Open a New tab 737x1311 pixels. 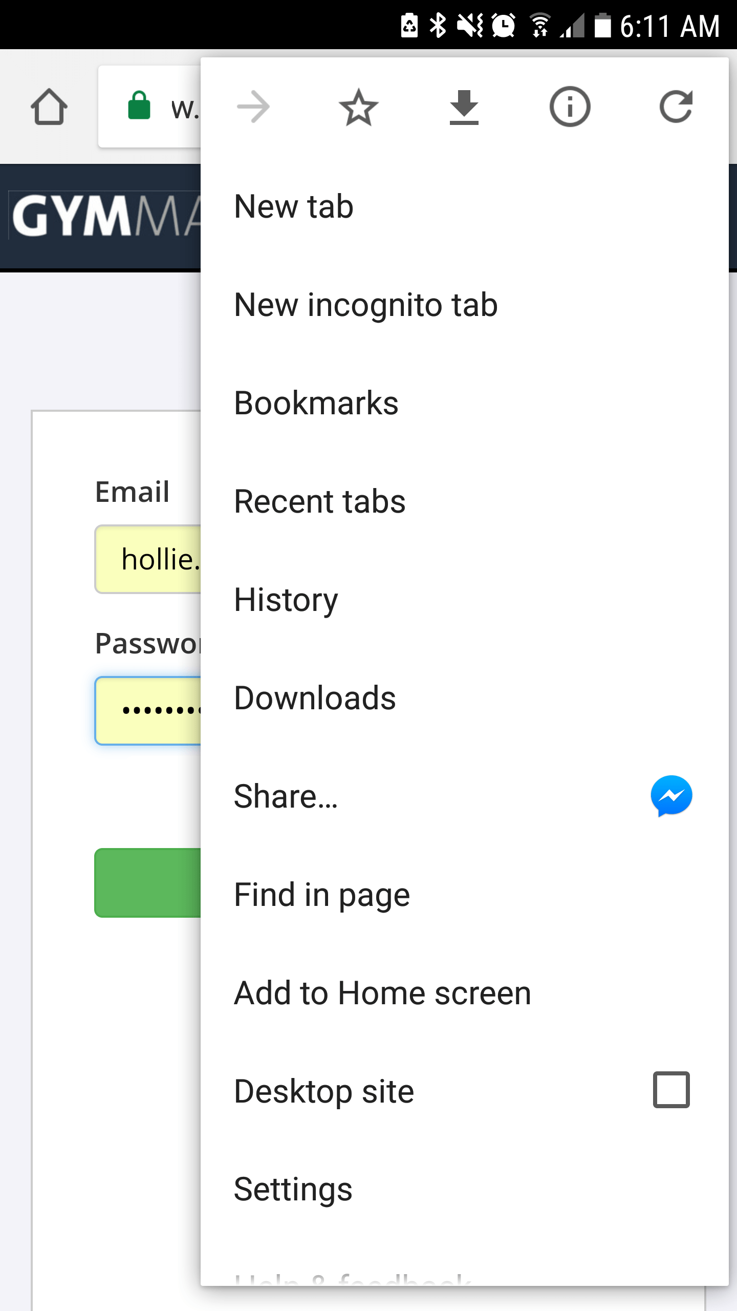(x=465, y=206)
